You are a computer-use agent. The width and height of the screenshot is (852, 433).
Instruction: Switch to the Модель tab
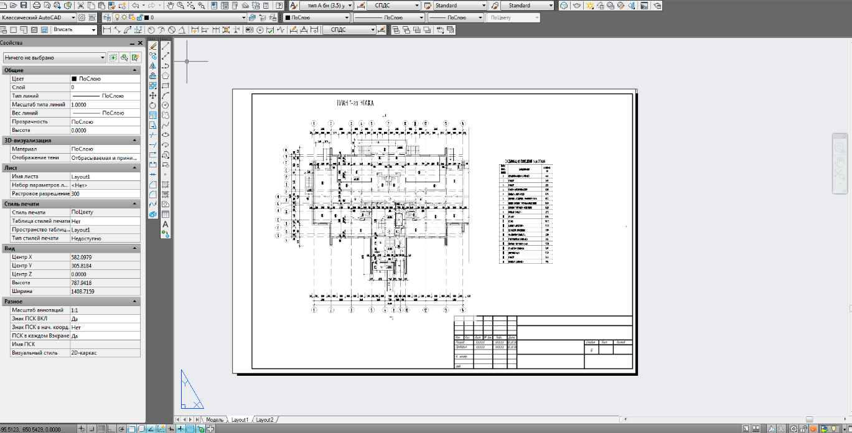215,420
